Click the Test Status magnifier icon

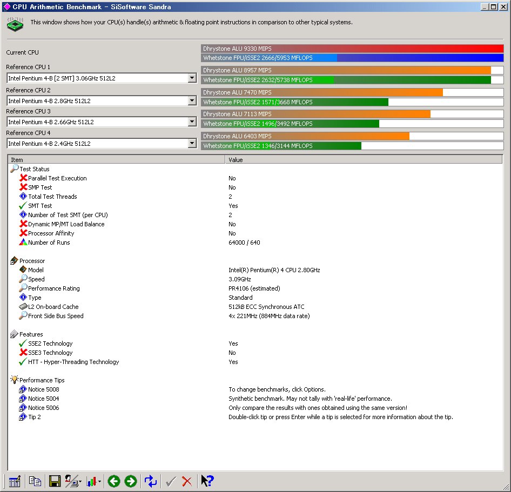tap(15, 169)
